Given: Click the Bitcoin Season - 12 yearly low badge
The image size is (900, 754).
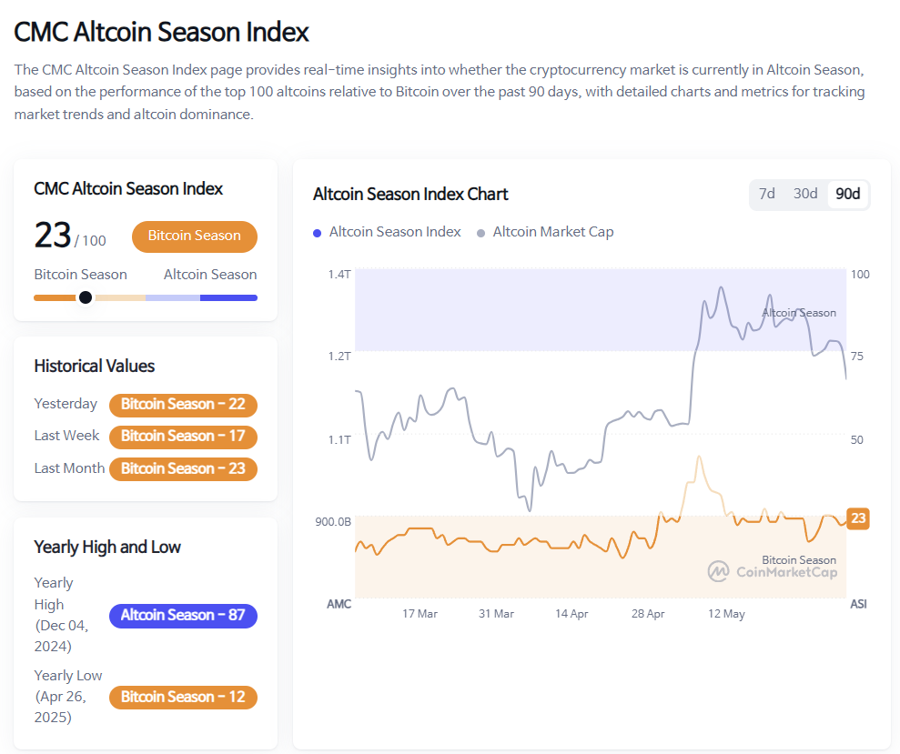Looking at the screenshot, I should [183, 697].
